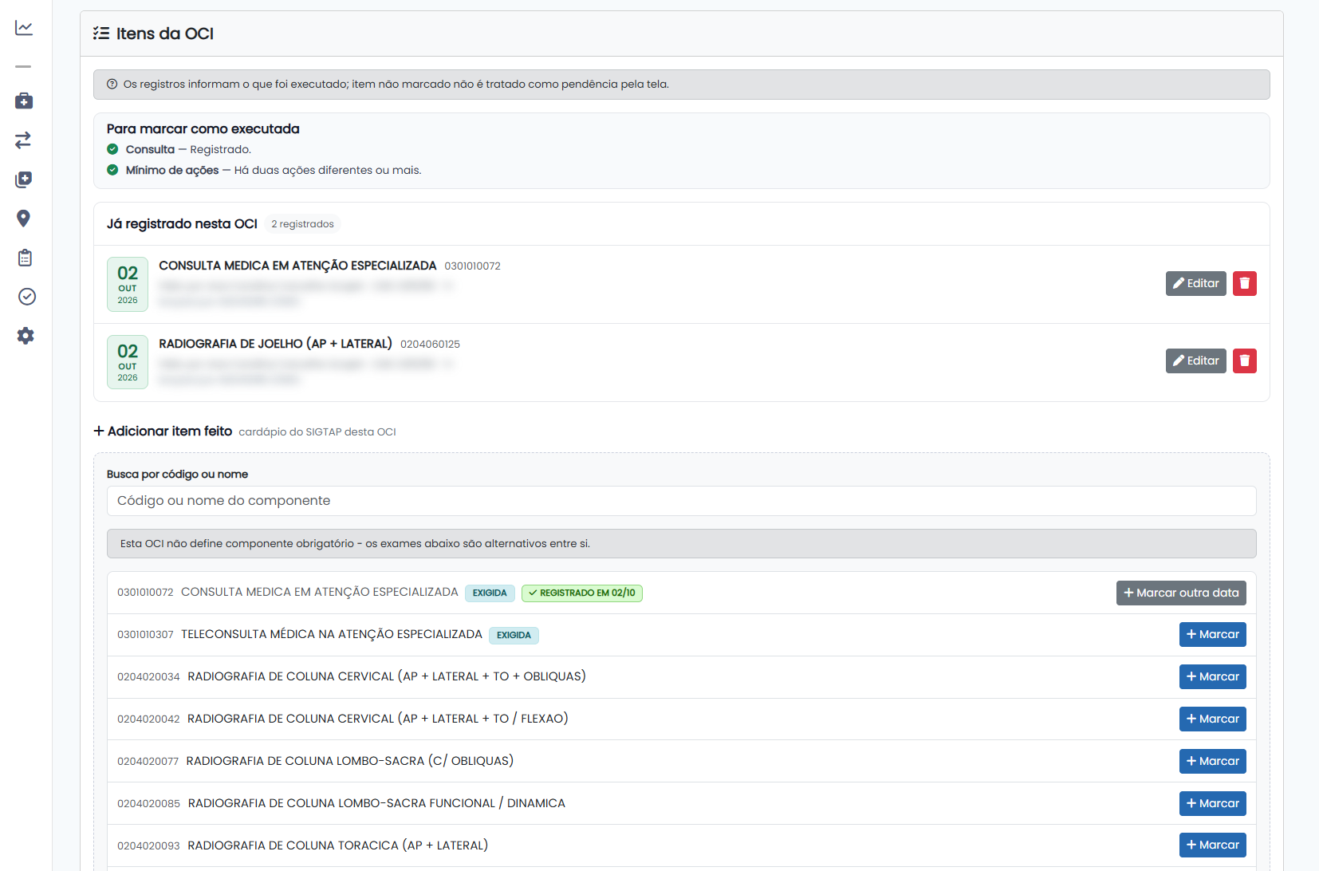The width and height of the screenshot is (1319, 871).
Task: Open the chart analytics sidebar icon
Action: [24, 28]
